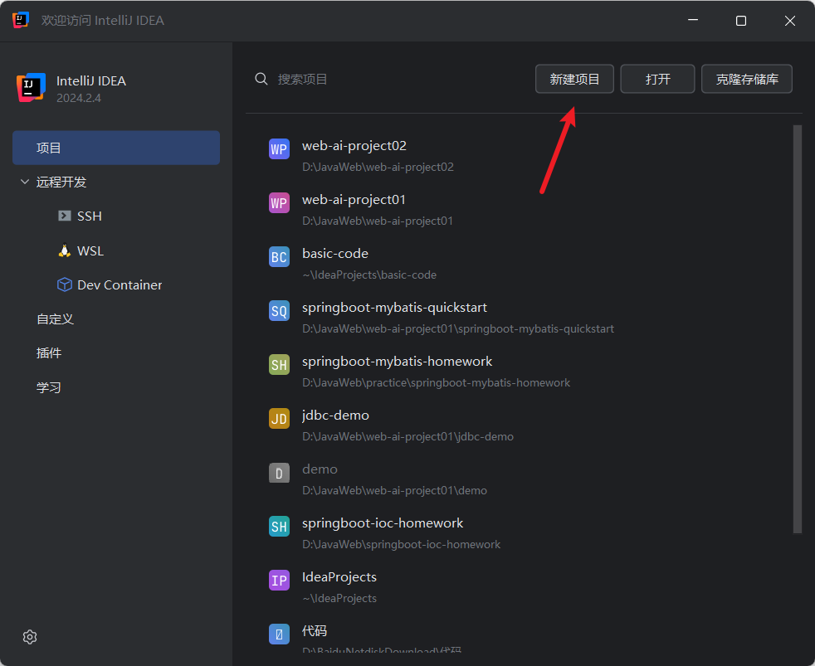
Task: Click the IntelliJ icon in title bar
Action: coord(21,20)
